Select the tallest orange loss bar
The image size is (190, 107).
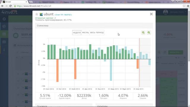click(x=57, y=70)
